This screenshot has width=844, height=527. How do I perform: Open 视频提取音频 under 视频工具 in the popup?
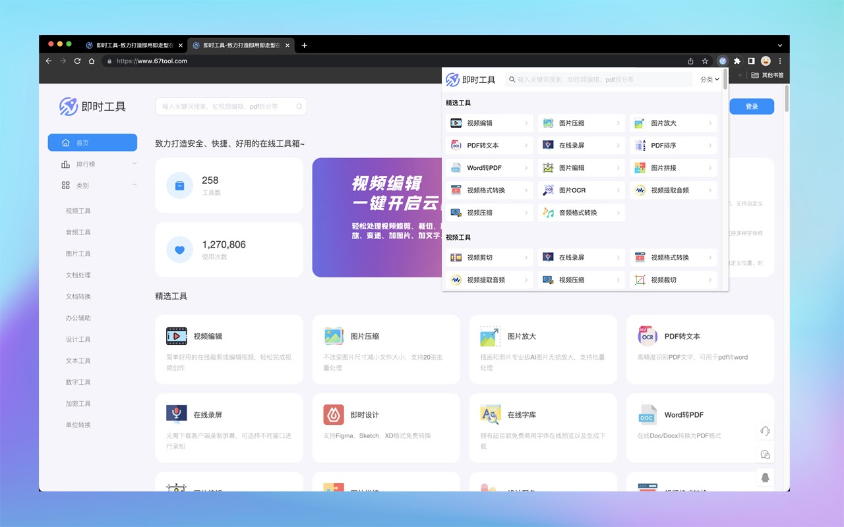point(489,280)
